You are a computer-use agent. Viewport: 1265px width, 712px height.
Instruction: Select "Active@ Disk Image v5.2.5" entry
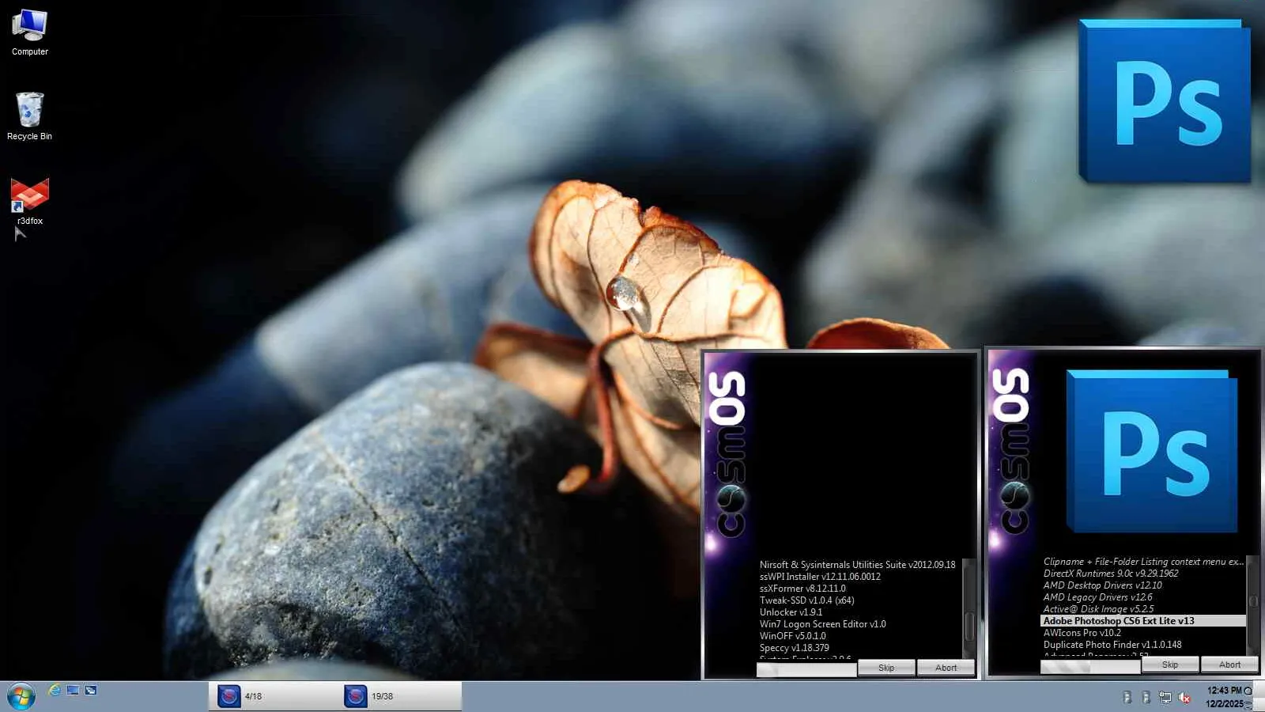point(1098,609)
